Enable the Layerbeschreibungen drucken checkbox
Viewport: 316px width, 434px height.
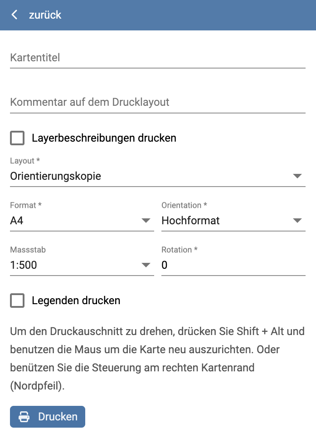click(x=17, y=138)
